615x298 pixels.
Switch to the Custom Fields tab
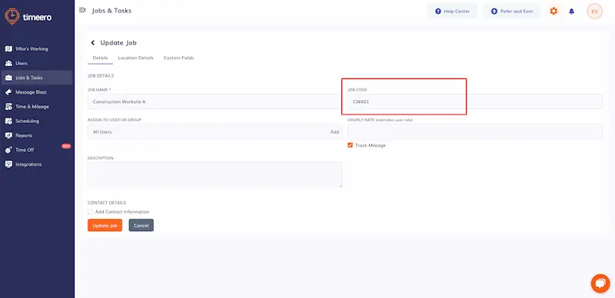click(178, 58)
